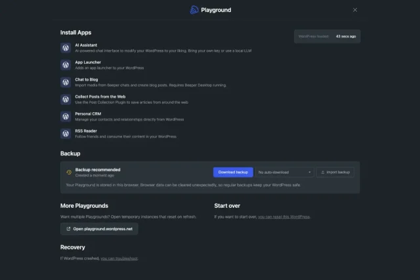
Task: Click the Manage your contacts description
Action: (129, 119)
